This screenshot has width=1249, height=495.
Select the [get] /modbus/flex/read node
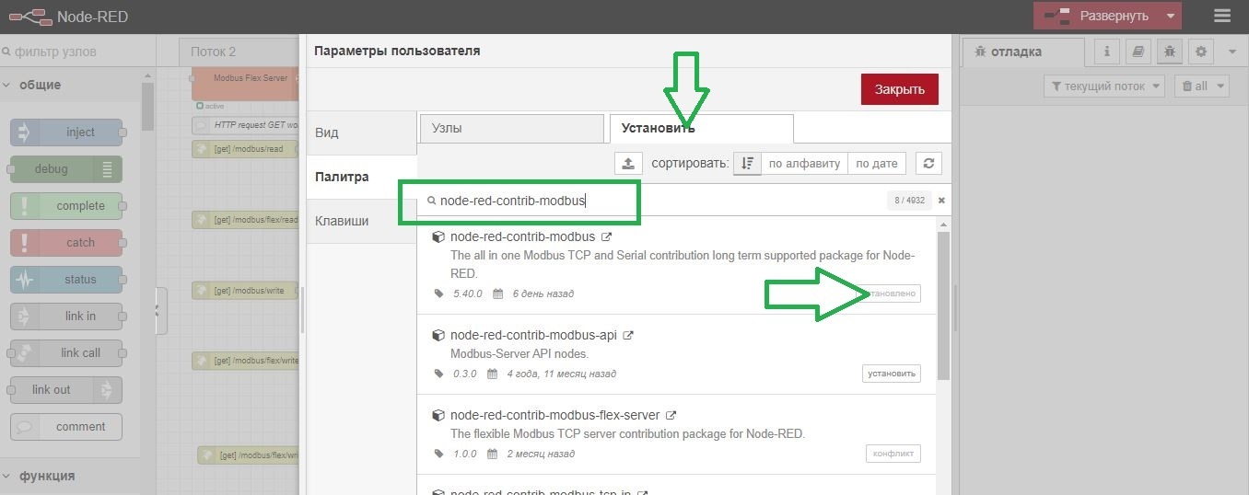pyautogui.click(x=246, y=220)
